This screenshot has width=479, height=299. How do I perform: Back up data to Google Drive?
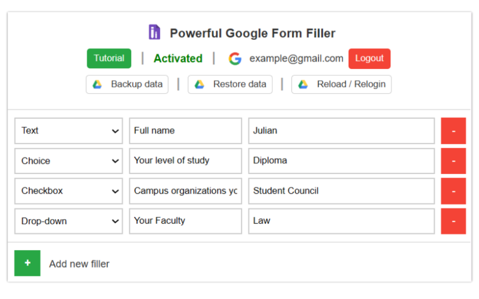pos(127,84)
